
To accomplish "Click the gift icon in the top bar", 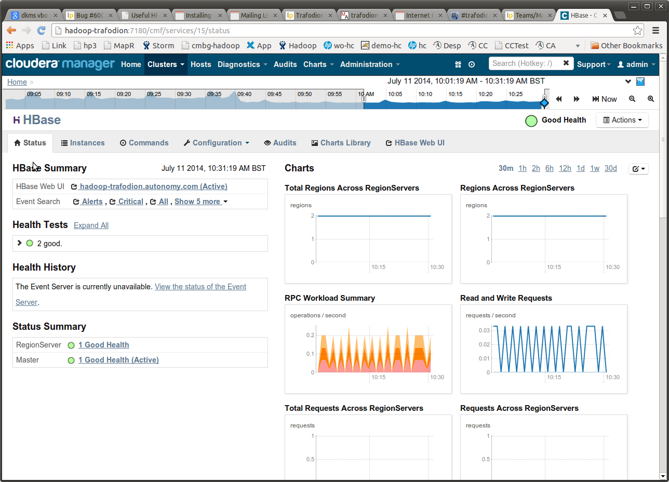I will pos(458,64).
